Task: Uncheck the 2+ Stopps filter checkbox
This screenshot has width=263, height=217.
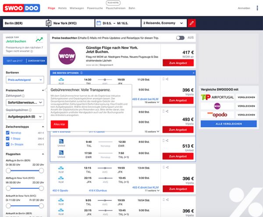Action: [7, 144]
